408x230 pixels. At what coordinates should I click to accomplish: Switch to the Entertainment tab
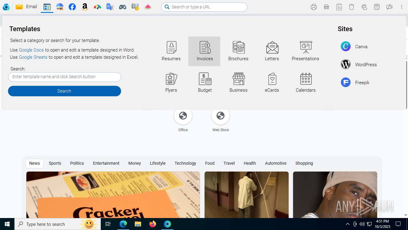coord(106,163)
